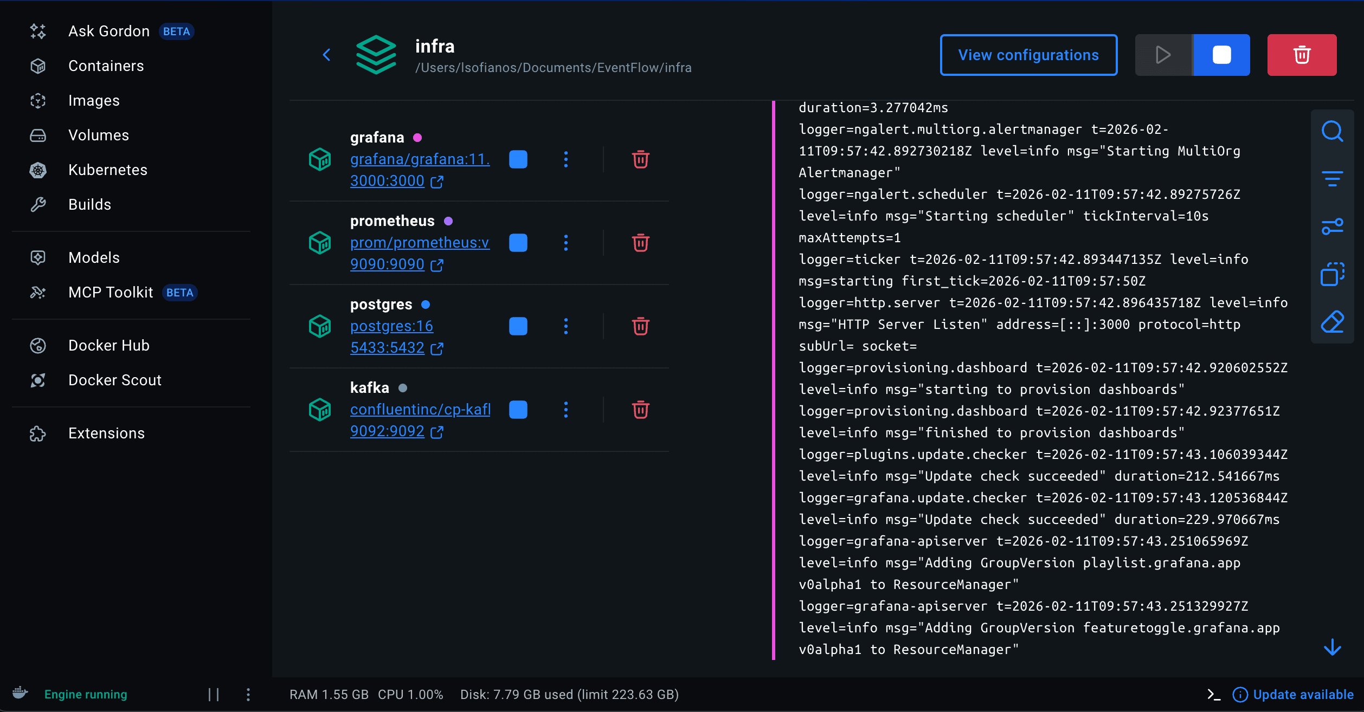Open the log filter options
This screenshot has width=1364, height=712.
tap(1333, 179)
